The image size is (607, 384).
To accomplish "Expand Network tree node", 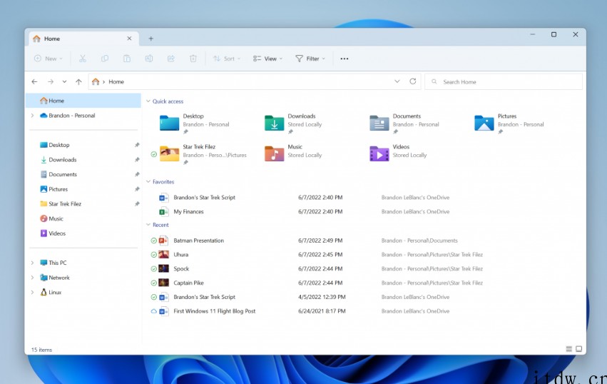I will [33, 278].
